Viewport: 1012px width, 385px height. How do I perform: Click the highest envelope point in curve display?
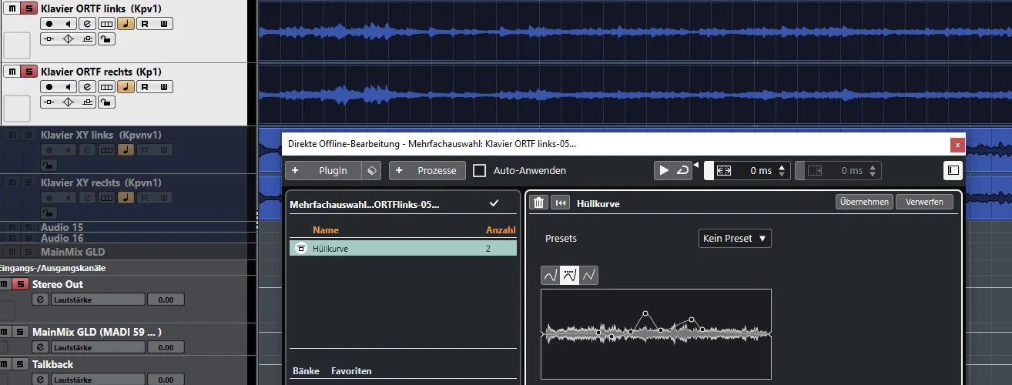[x=645, y=313]
